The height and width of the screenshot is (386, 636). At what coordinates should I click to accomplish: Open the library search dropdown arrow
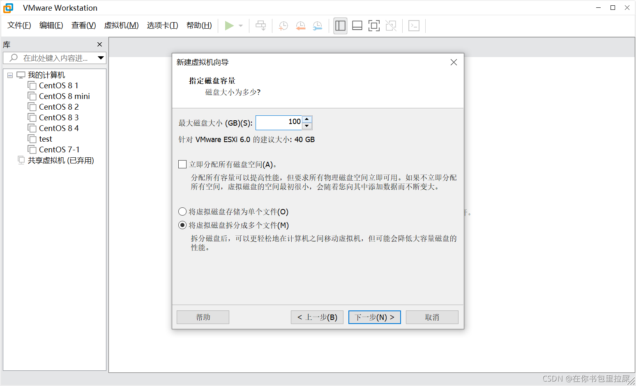(x=101, y=58)
